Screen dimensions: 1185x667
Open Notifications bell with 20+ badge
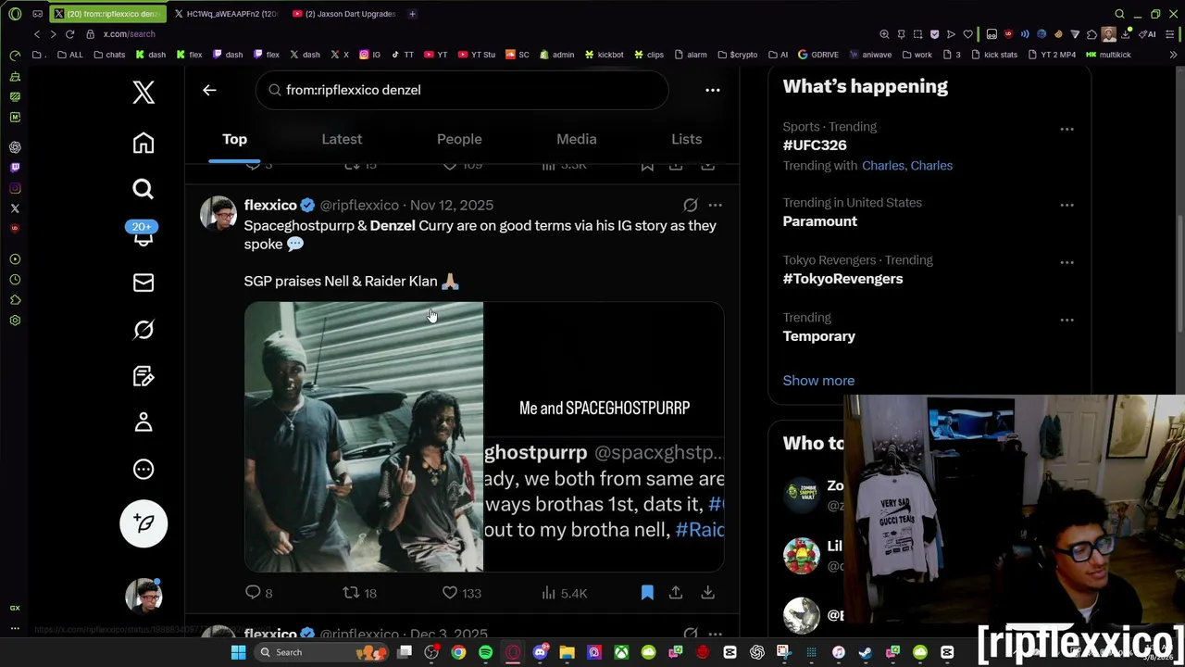tap(143, 234)
